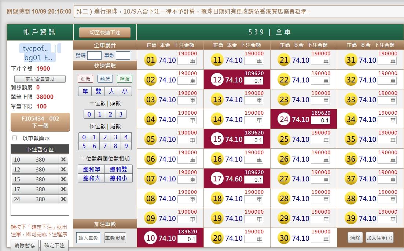This screenshot has height=251, width=404.
Task: Add to bet slip with 加入注單(+)
Action: [x=379, y=238]
